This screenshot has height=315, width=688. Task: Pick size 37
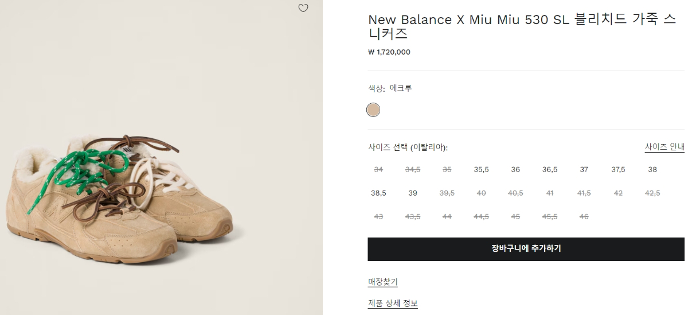pyautogui.click(x=584, y=170)
